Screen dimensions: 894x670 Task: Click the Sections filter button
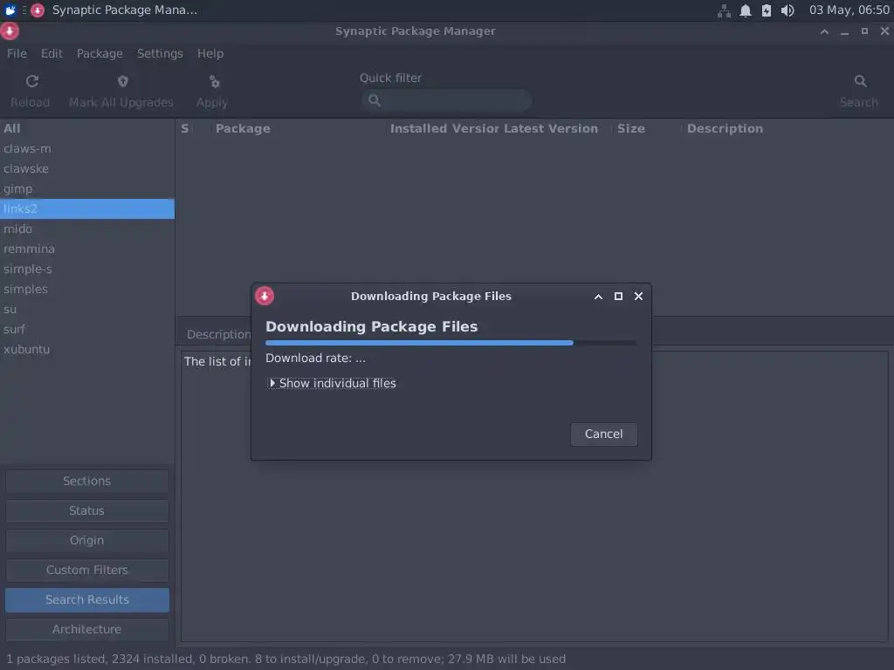[x=87, y=482]
